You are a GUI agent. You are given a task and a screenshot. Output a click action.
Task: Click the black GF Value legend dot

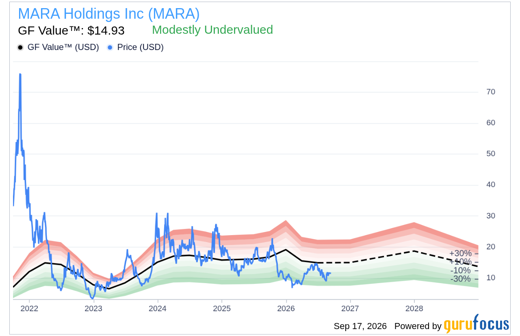pyautogui.click(x=20, y=47)
